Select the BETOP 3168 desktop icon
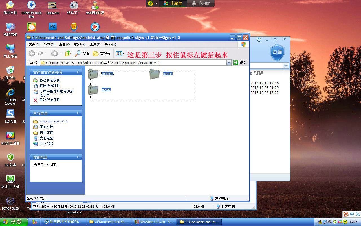 (10, 203)
